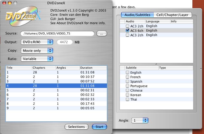Enable the Korean subtitle checkbox

pyautogui.click(x=127, y=95)
